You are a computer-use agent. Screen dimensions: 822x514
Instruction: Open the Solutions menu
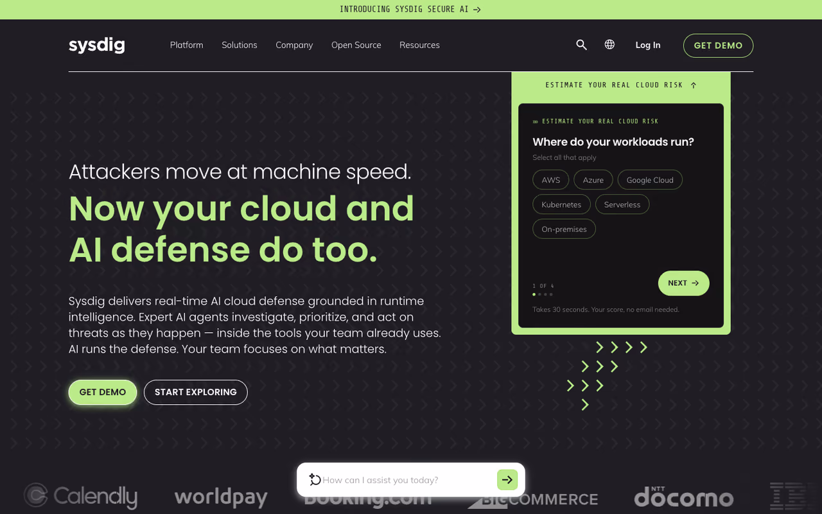[240, 45]
